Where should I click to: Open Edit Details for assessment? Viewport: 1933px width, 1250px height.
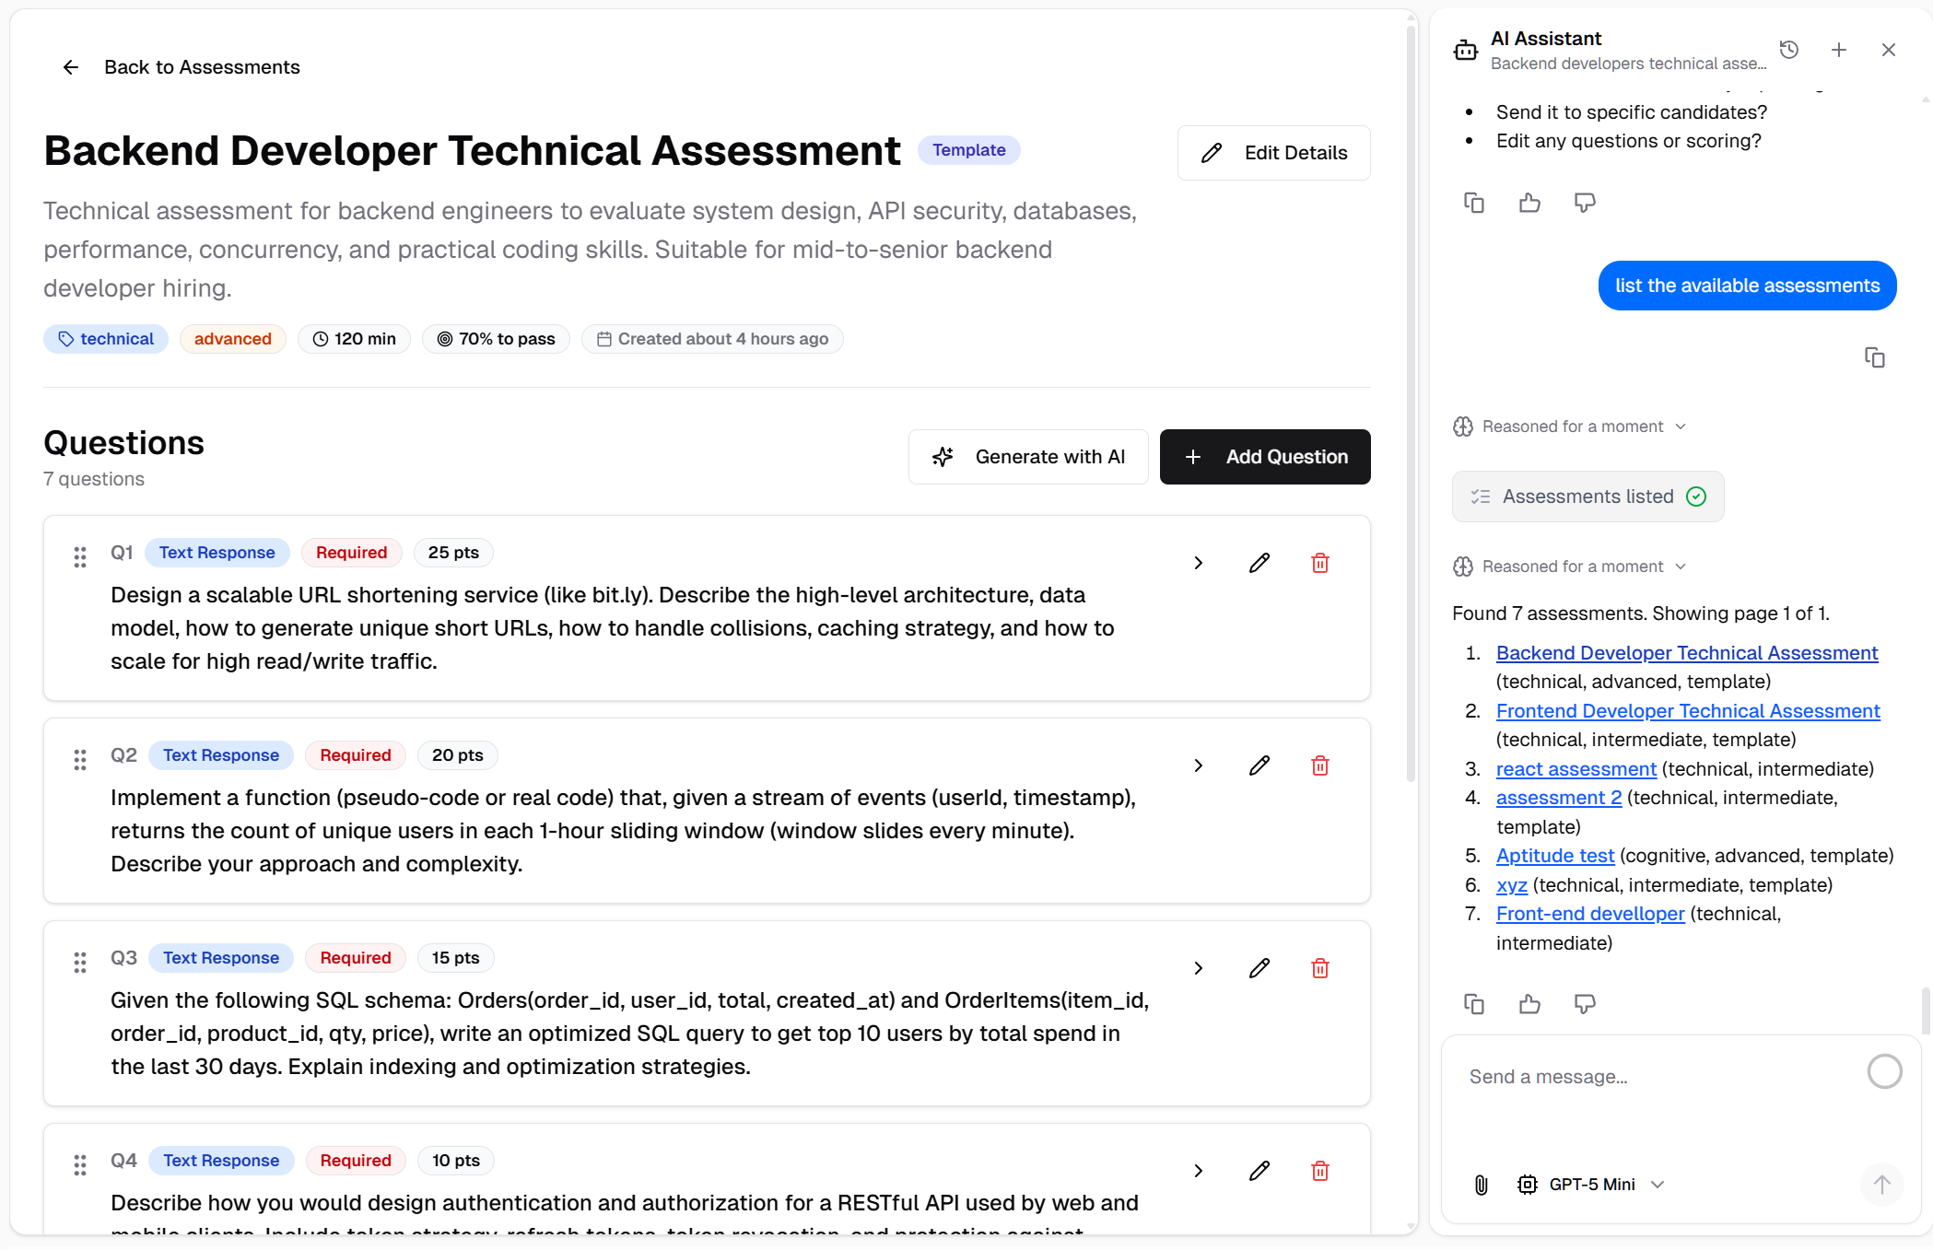(x=1273, y=153)
